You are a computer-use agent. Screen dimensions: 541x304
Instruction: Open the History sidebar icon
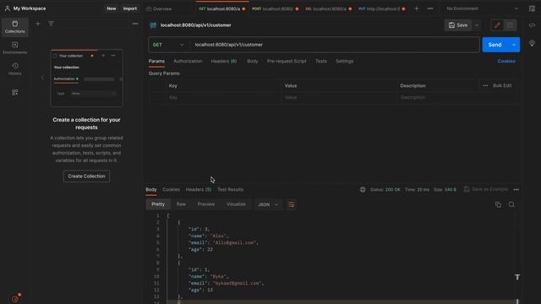point(14,69)
